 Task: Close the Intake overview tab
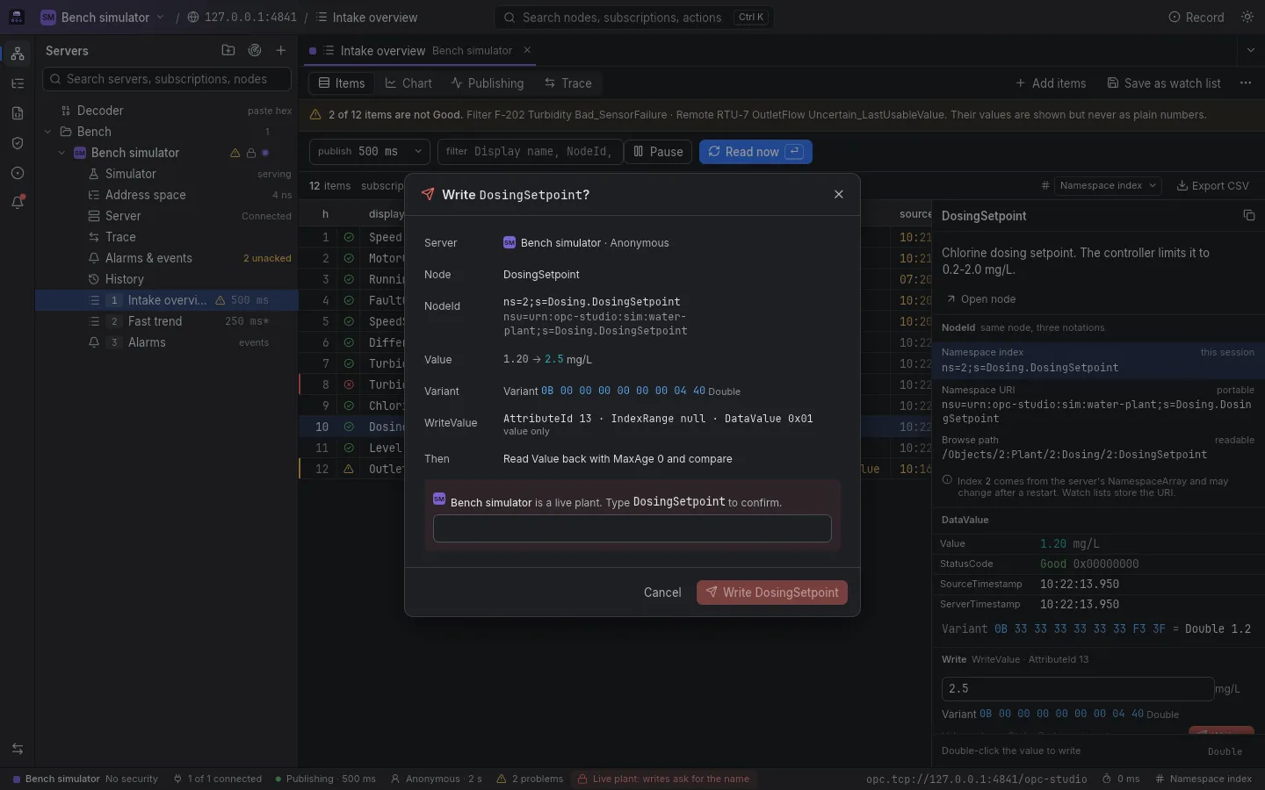pos(527,50)
